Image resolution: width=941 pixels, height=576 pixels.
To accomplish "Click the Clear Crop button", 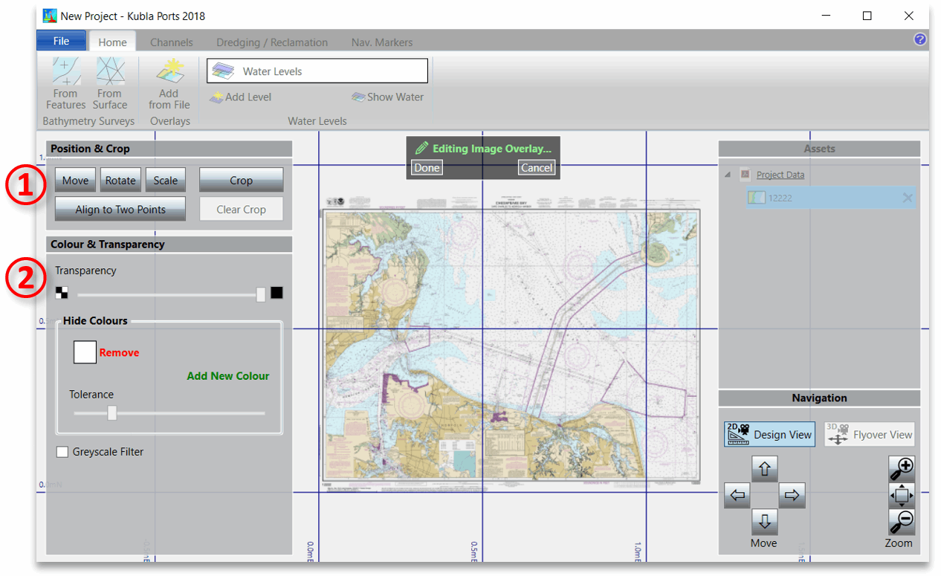I will [241, 209].
